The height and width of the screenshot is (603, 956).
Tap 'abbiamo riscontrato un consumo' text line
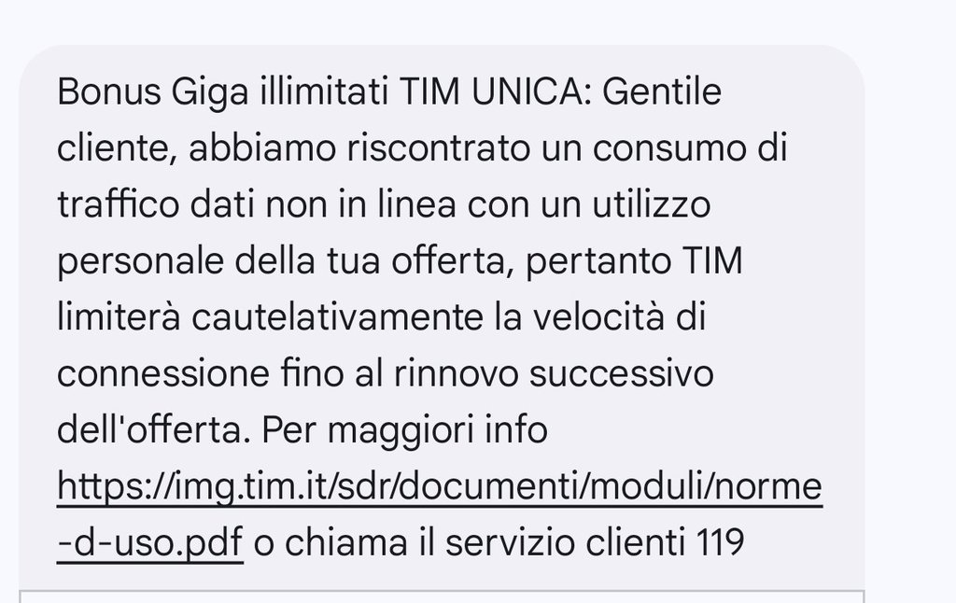[468, 148]
